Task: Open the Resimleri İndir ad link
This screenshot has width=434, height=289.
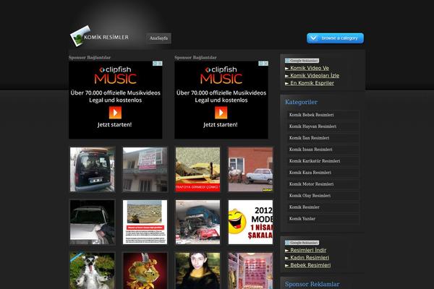Action: tap(305, 250)
